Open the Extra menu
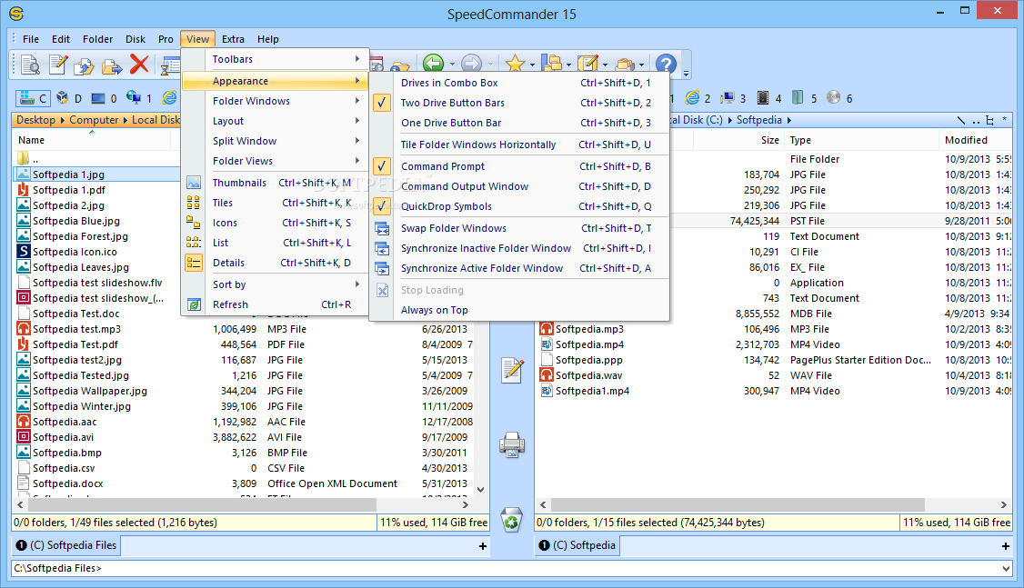 tap(233, 39)
